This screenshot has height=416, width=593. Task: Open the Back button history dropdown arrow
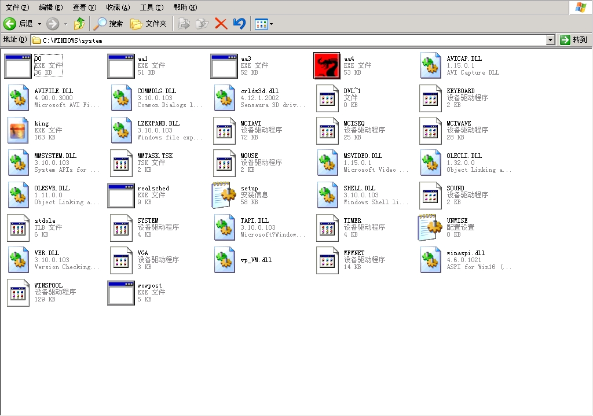point(39,24)
